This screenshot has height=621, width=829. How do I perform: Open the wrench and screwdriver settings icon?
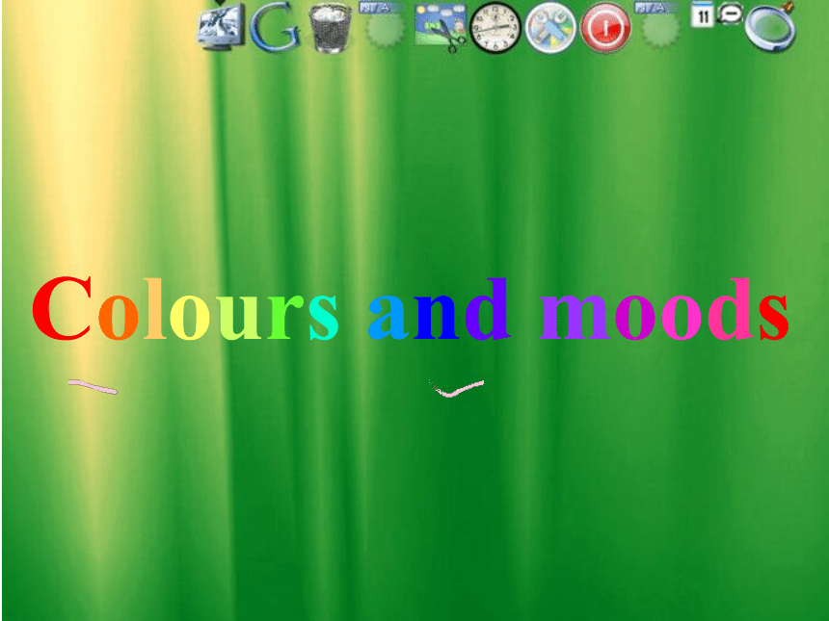point(550,28)
